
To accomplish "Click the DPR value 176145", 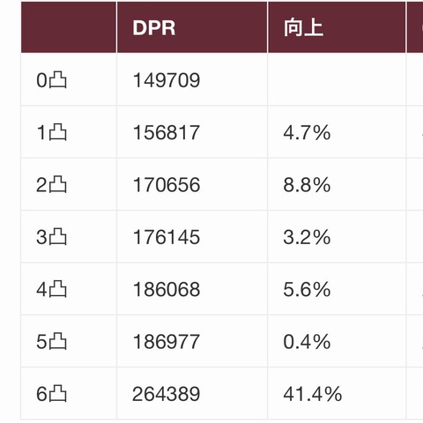I will 167,237.
